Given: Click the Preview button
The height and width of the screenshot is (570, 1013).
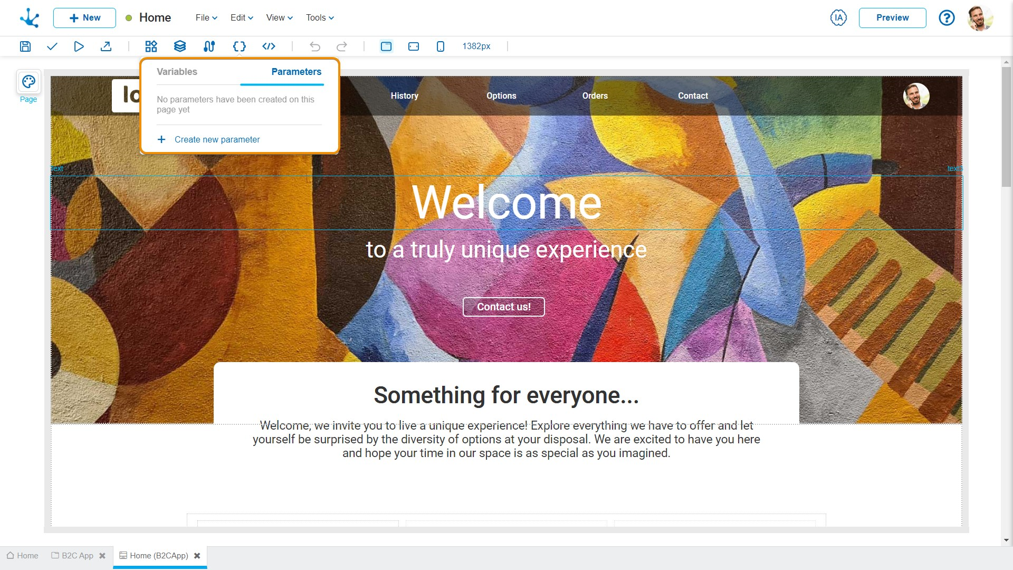Looking at the screenshot, I should (892, 17).
